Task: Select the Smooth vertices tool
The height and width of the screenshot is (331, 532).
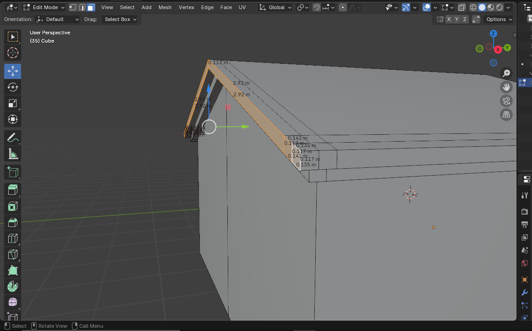Action: [12, 302]
